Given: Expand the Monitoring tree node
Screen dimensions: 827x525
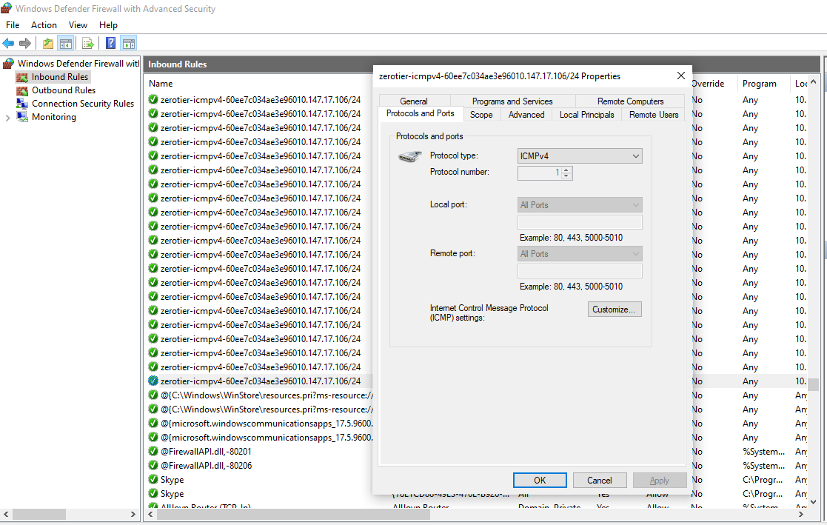Looking at the screenshot, I should (x=7, y=117).
